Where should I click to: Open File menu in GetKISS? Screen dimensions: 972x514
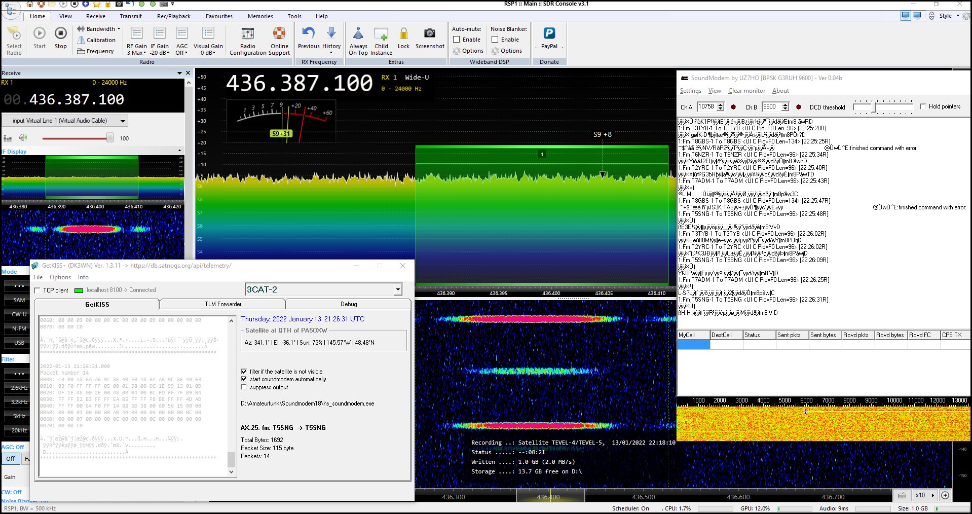click(x=38, y=277)
